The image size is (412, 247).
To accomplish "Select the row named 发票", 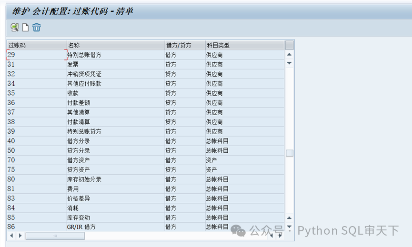I will click(x=115, y=65).
